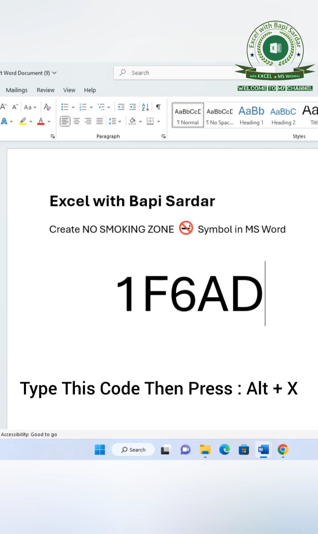This screenshot has height=534, width=318.
Task: Open the Review tab
Action: 45,90
